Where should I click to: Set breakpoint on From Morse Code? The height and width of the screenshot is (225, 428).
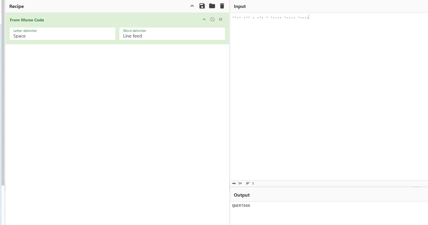[x=221, y=20]
